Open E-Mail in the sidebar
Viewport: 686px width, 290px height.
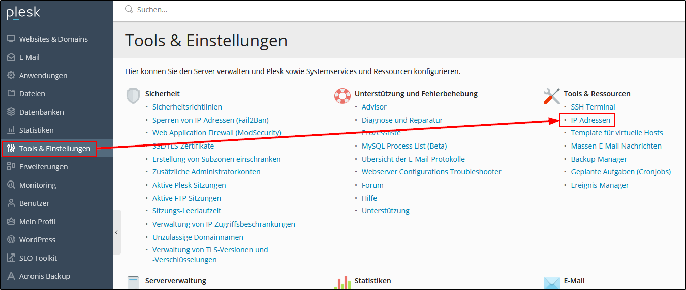tap(29, 57)
